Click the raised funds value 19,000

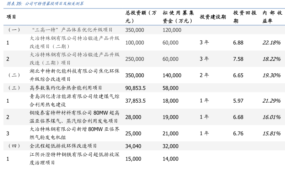(x=170, y=117)
